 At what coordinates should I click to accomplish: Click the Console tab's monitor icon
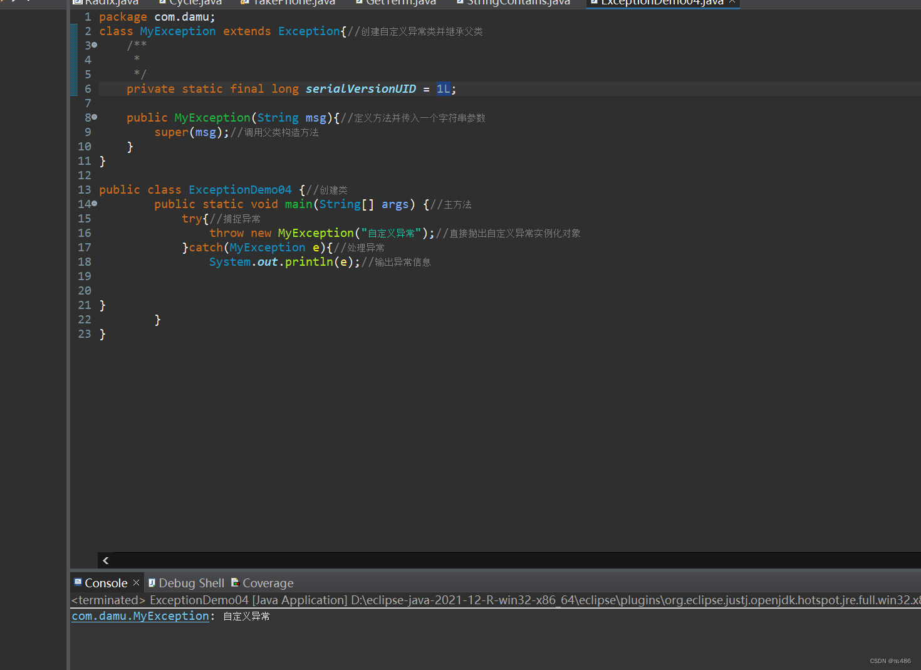click(x=78, y=582)
